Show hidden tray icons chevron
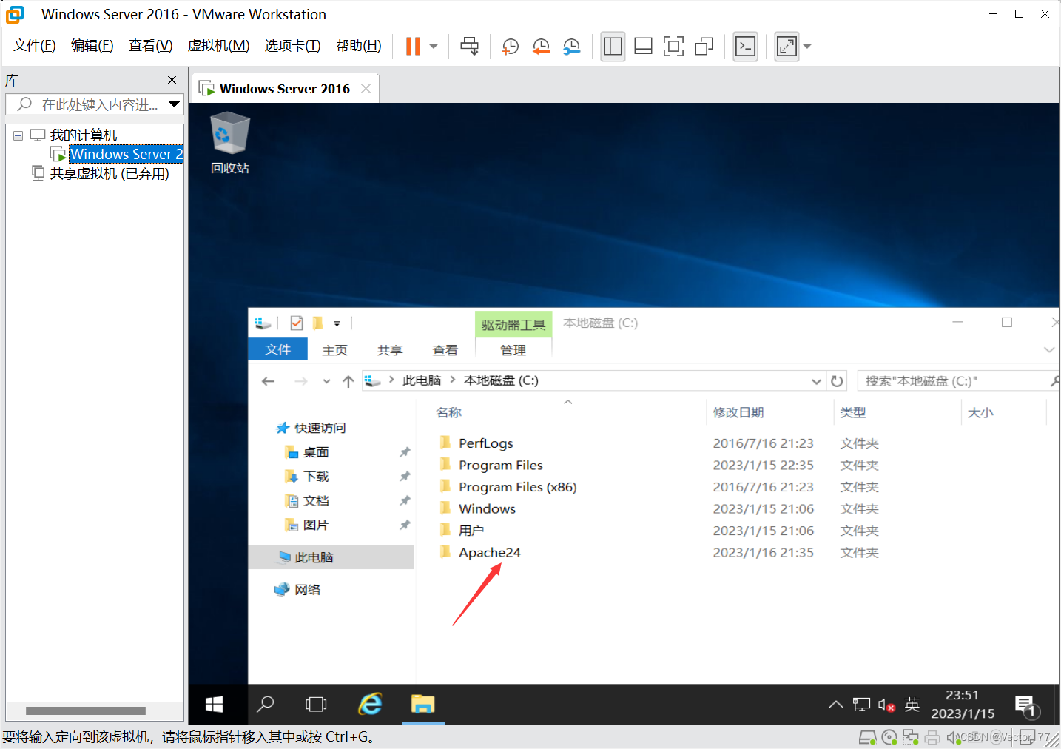The width and height of the screenshot is (1061, 749). click(835, 705)
